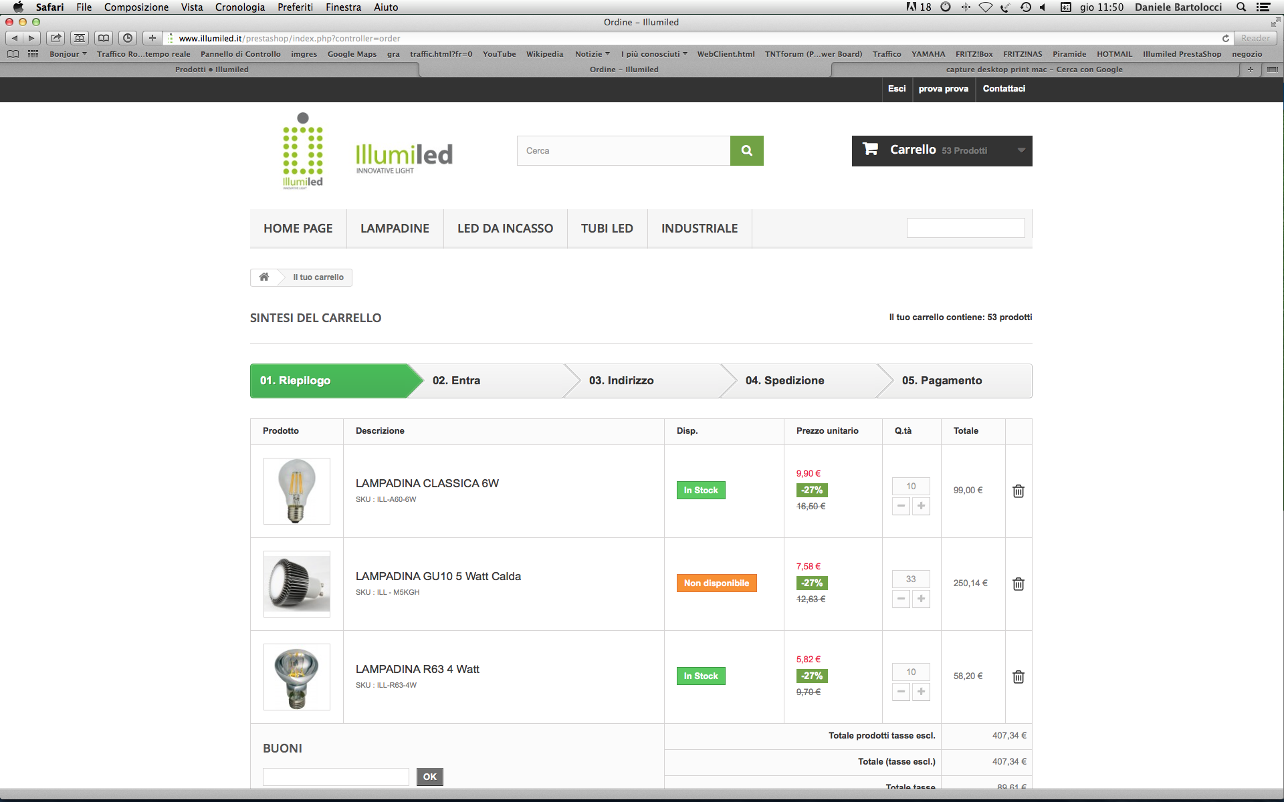
Task: Open LAMPADINA GU10 product thumbnail
Action: tap(297, 584)
